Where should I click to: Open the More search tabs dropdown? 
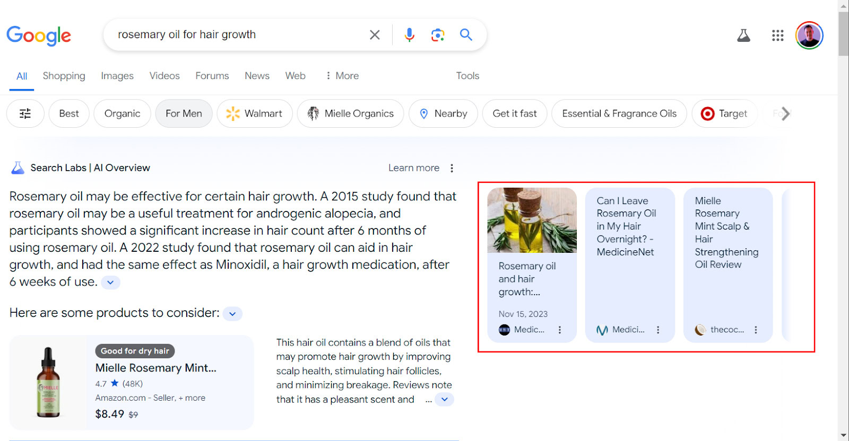342,76
